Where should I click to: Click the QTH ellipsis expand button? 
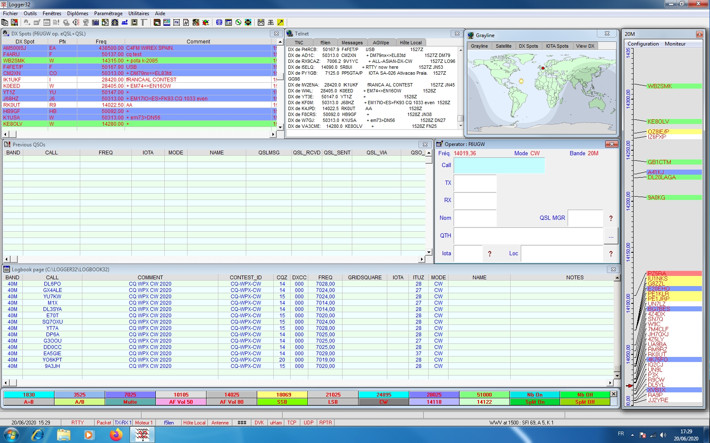click(611, 236)
